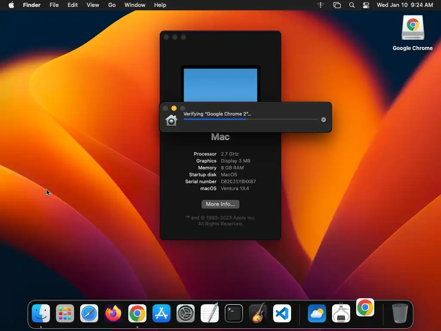441x331 pixels.
Task: Click the More Info... button
Action: click(220, 204)
